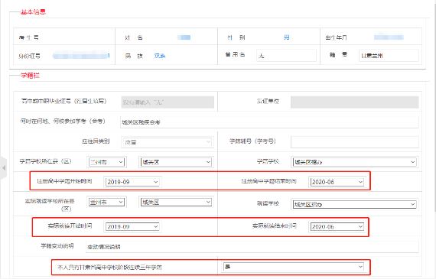Open the 实际就读开始时间 dropdown
This screenshot has height=279, width=436.
132,227
